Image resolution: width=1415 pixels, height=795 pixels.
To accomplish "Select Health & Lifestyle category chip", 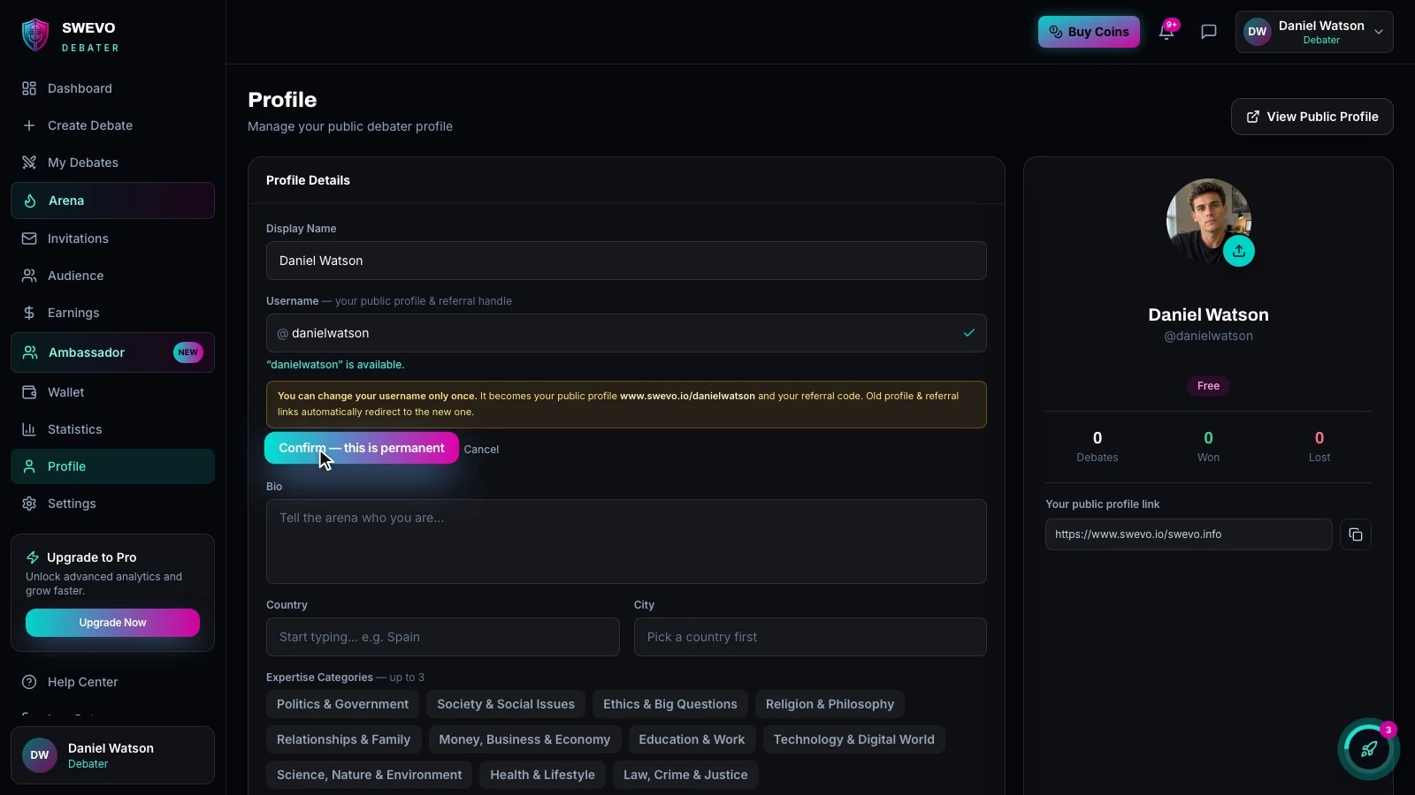I will [x=543, y=775].
